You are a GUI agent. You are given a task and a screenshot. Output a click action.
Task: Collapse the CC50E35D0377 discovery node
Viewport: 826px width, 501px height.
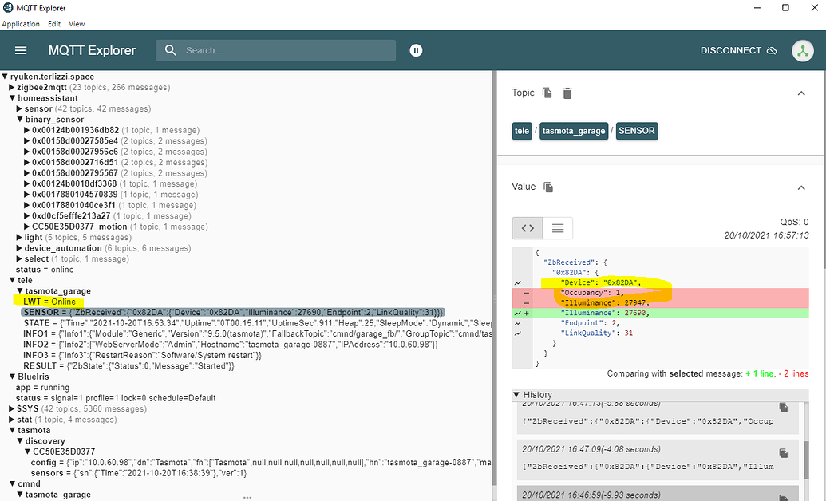coord(28,452)
